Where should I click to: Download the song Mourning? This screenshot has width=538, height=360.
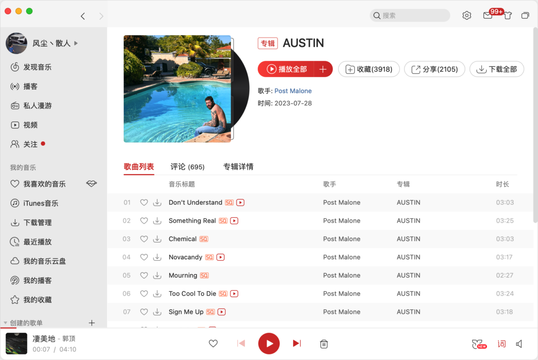pyautogui.click(x=157, y=275)
